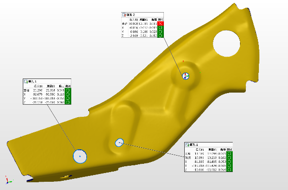Select the large blue-outlined circle on the part
The width and height of the screenshot is (288, 190).
click(x=80, y=157)
